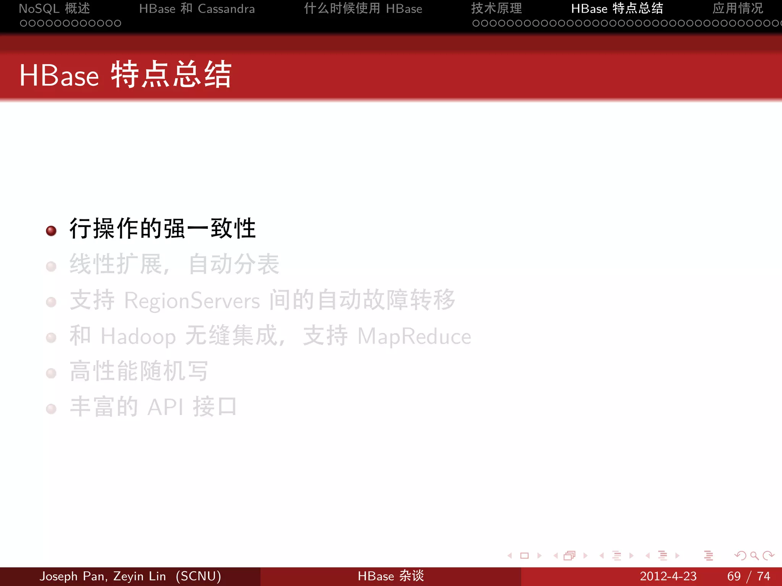Open the HBase 和 Cassandra section
This screenshot has height=586, width=782.
(197, 8)
